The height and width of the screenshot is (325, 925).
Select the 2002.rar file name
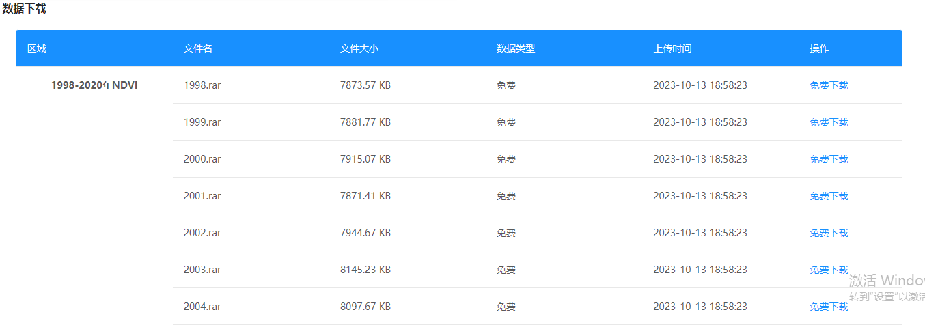tap(202, 233)
